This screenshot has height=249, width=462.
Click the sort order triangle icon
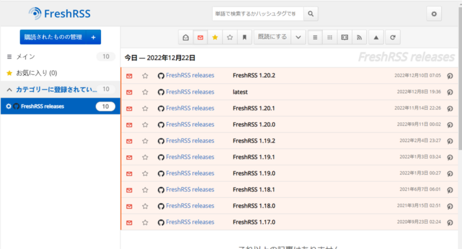[x=376, y=37]
